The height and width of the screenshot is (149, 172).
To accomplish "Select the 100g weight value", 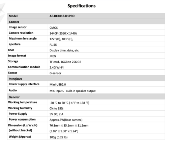I will [59, 137].
